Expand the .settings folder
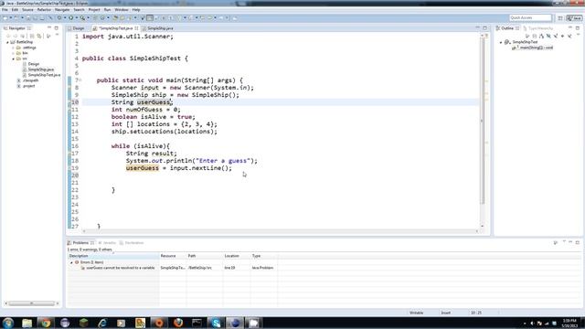Screen dimensions: 585x329 pos(13,48)
